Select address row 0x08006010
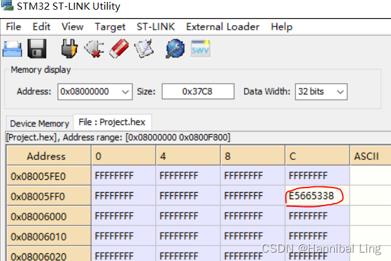Screen dimensions: 391x261 tap(49, 237)
